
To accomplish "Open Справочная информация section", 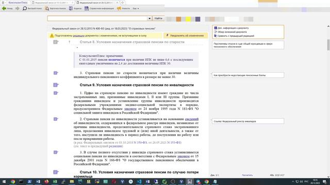I will 99,8.
